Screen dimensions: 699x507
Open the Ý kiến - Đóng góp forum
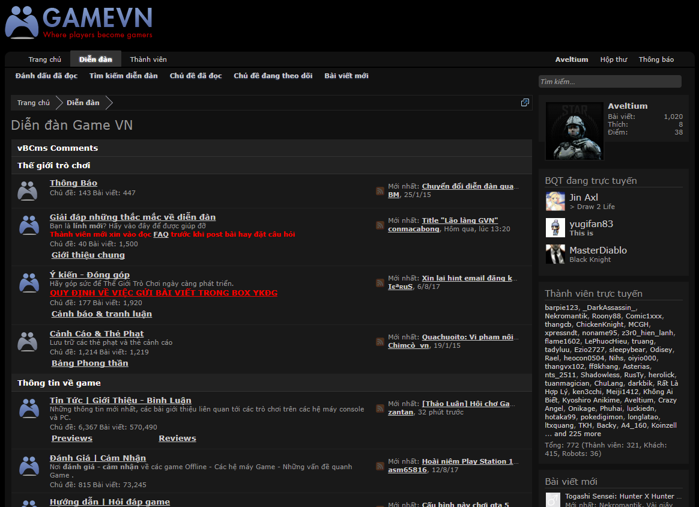tap(89, 275)
